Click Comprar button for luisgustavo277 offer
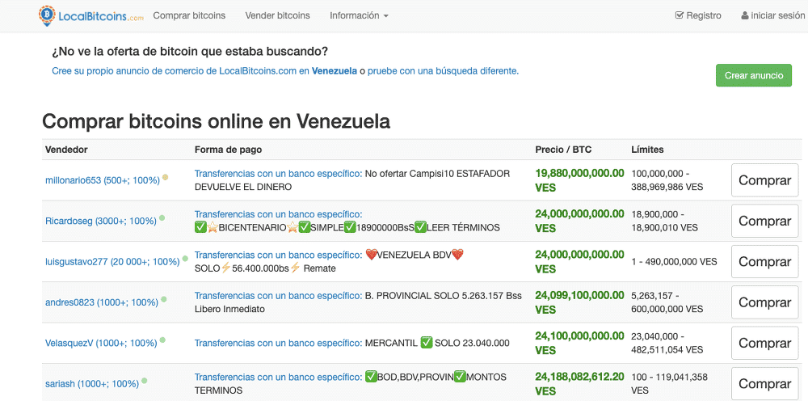The width and height of the screenshot is (808, 401). point(764,262)
